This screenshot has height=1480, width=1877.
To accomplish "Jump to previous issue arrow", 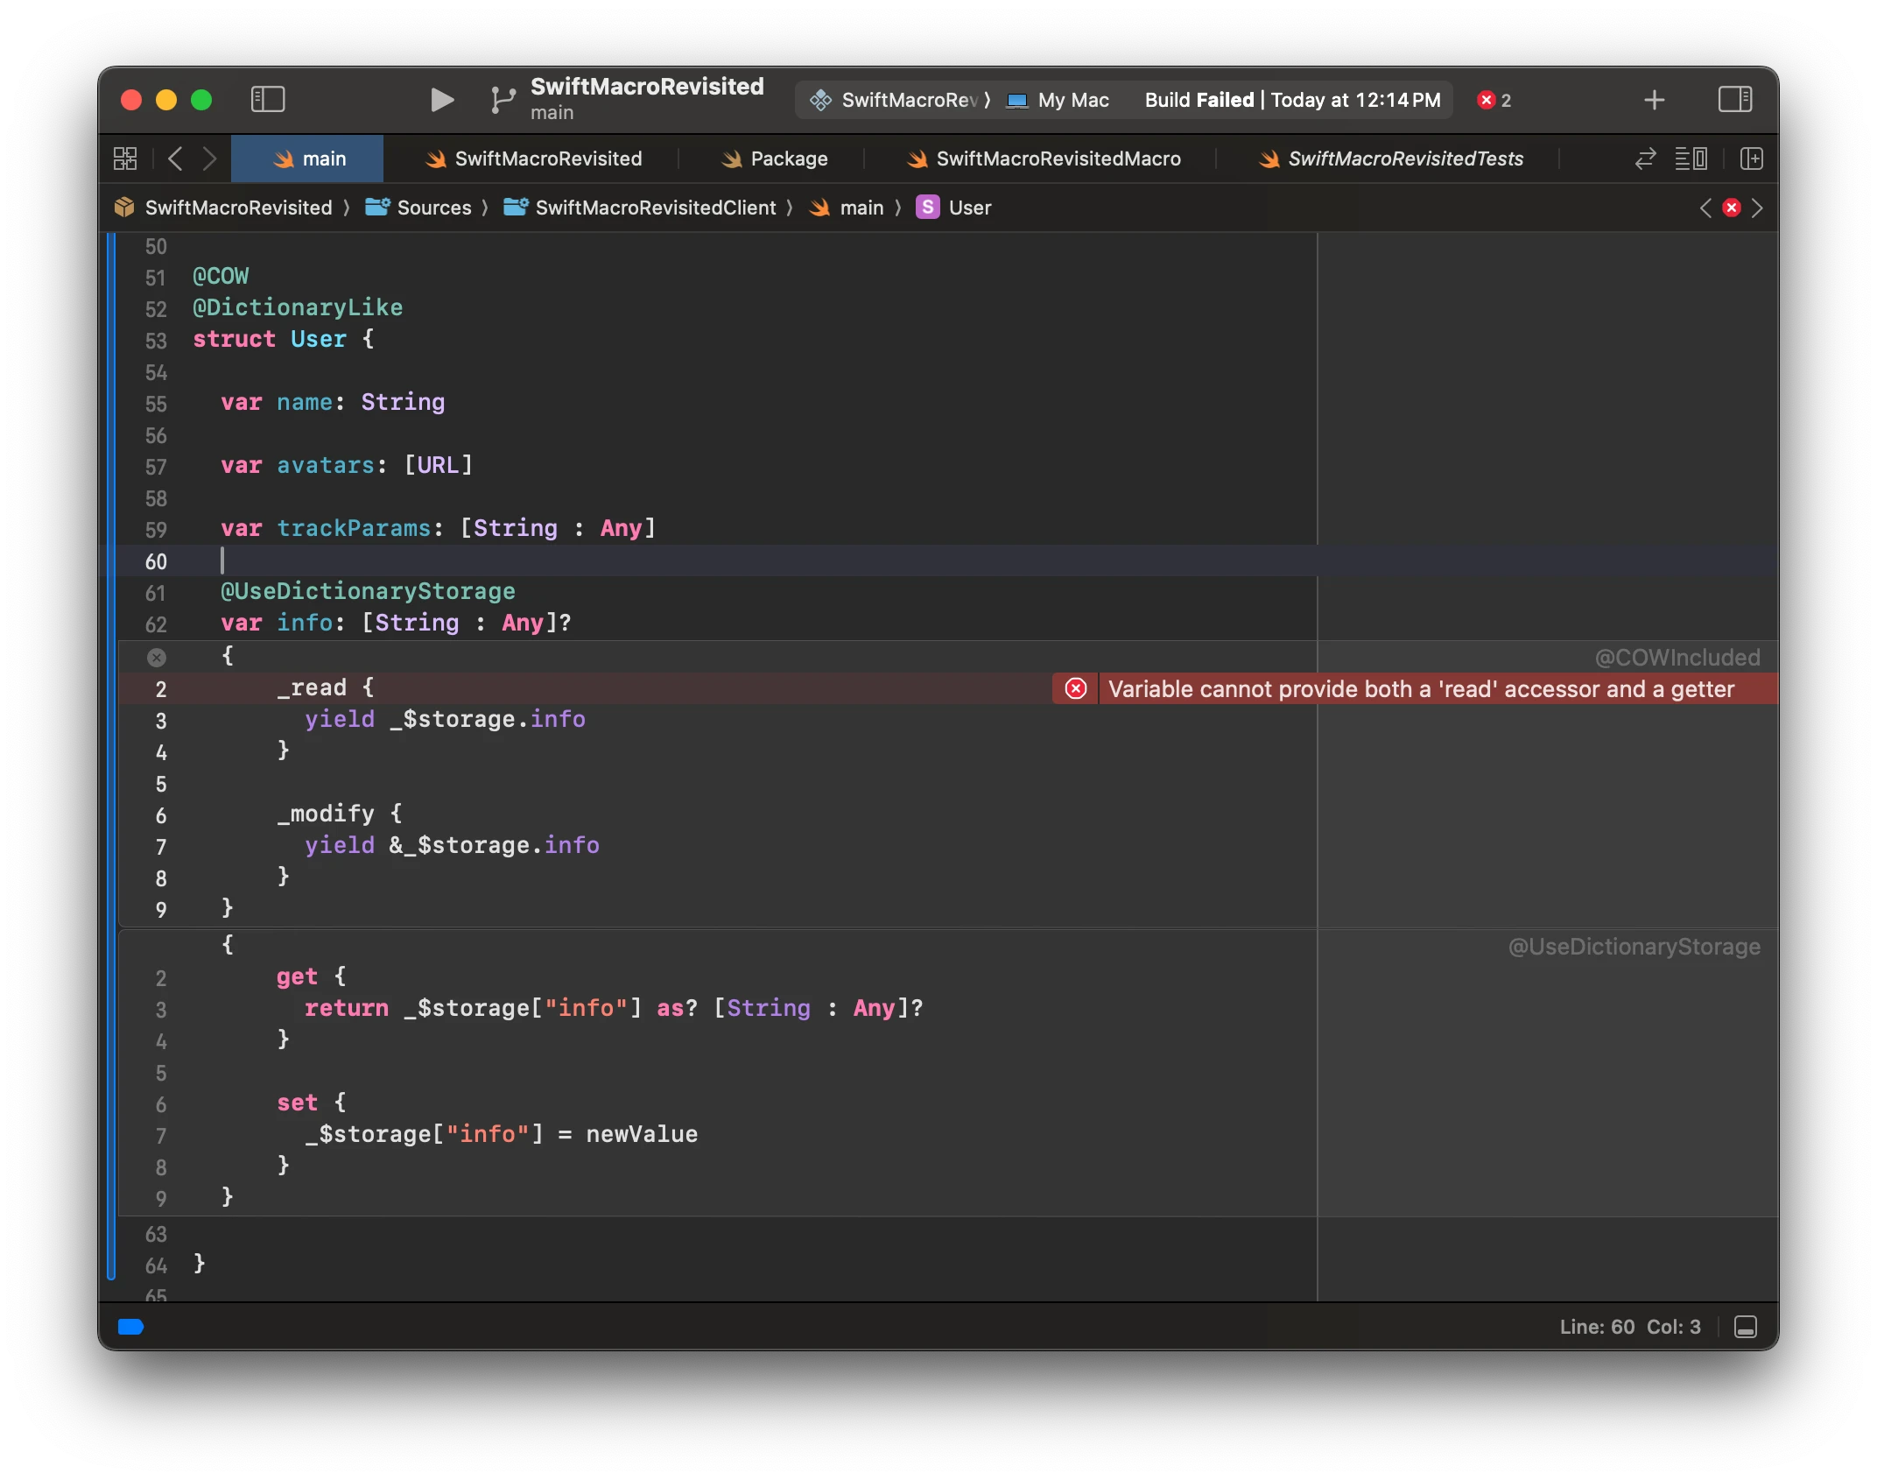I will (1705, 208).
